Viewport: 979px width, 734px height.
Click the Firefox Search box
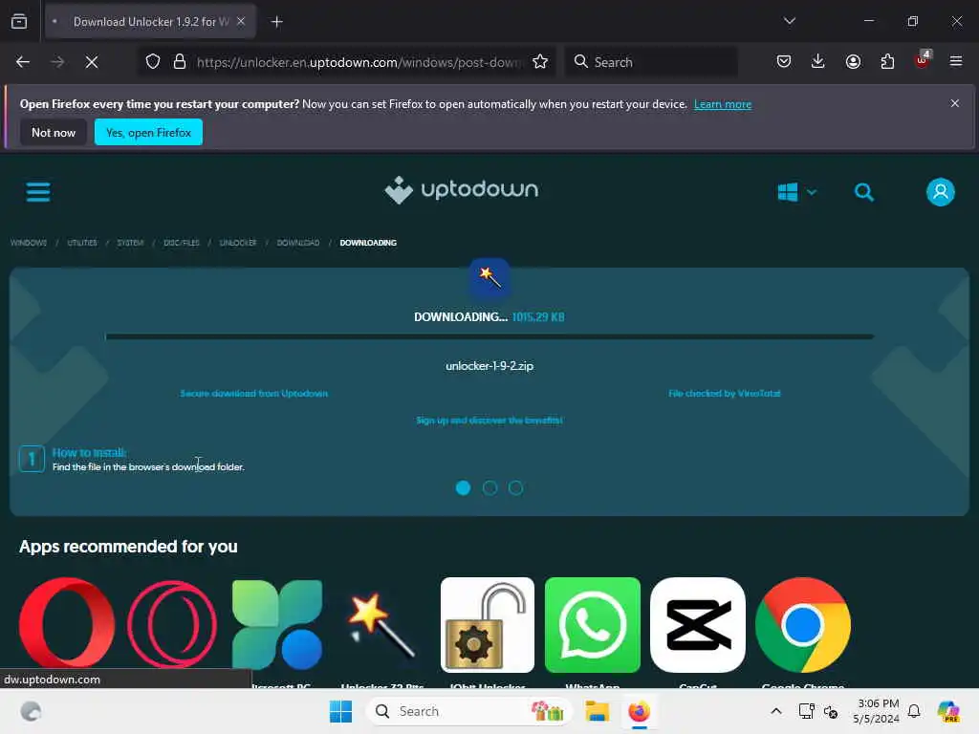(x=651, y=62)
